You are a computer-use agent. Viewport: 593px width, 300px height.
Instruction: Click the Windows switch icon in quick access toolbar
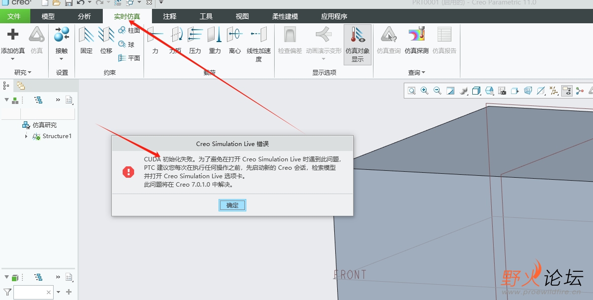point(130,2)
